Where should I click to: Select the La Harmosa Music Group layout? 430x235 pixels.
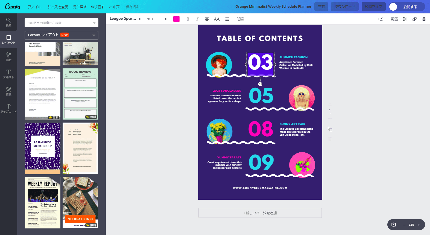43,149
